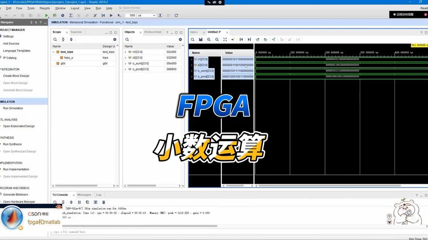Open the Edit menu
The height and width of the screenshot is (240, 428).
pyautogui.click(x=9, y=8)
